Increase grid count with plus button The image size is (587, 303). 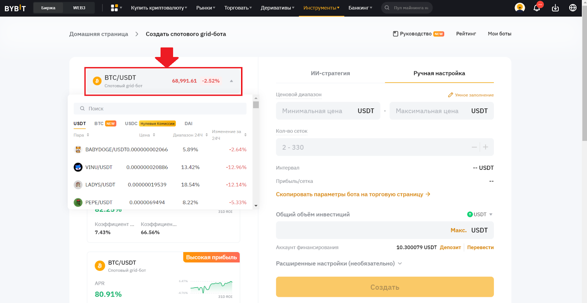coord(486,147)
